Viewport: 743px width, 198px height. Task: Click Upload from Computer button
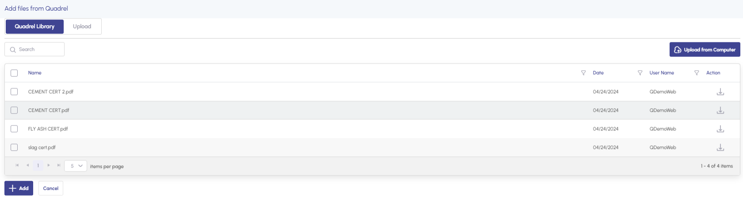pos(705,49)
